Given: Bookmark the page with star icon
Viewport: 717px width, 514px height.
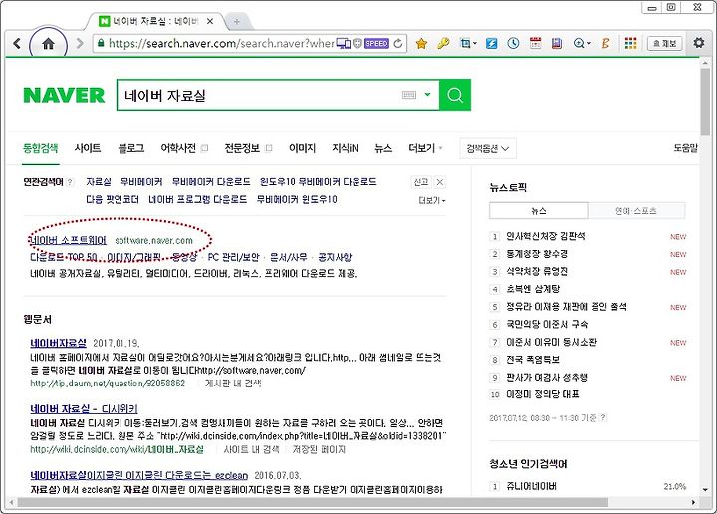Looking at the screenshot, I should point(421,44).
